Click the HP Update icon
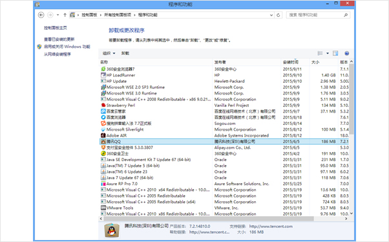 [103, 81]
